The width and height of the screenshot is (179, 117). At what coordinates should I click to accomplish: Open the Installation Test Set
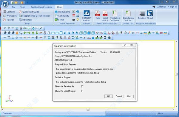pyautogui.click(x=128, y=16)
